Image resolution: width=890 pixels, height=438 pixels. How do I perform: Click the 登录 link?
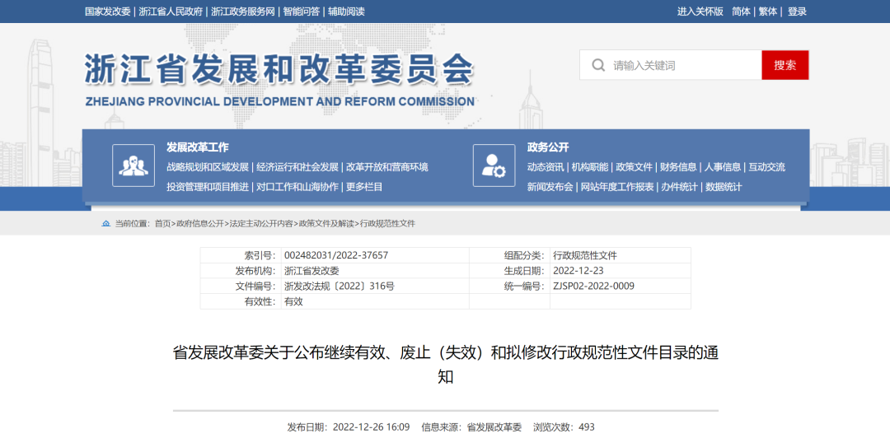(x=797, y=12)
